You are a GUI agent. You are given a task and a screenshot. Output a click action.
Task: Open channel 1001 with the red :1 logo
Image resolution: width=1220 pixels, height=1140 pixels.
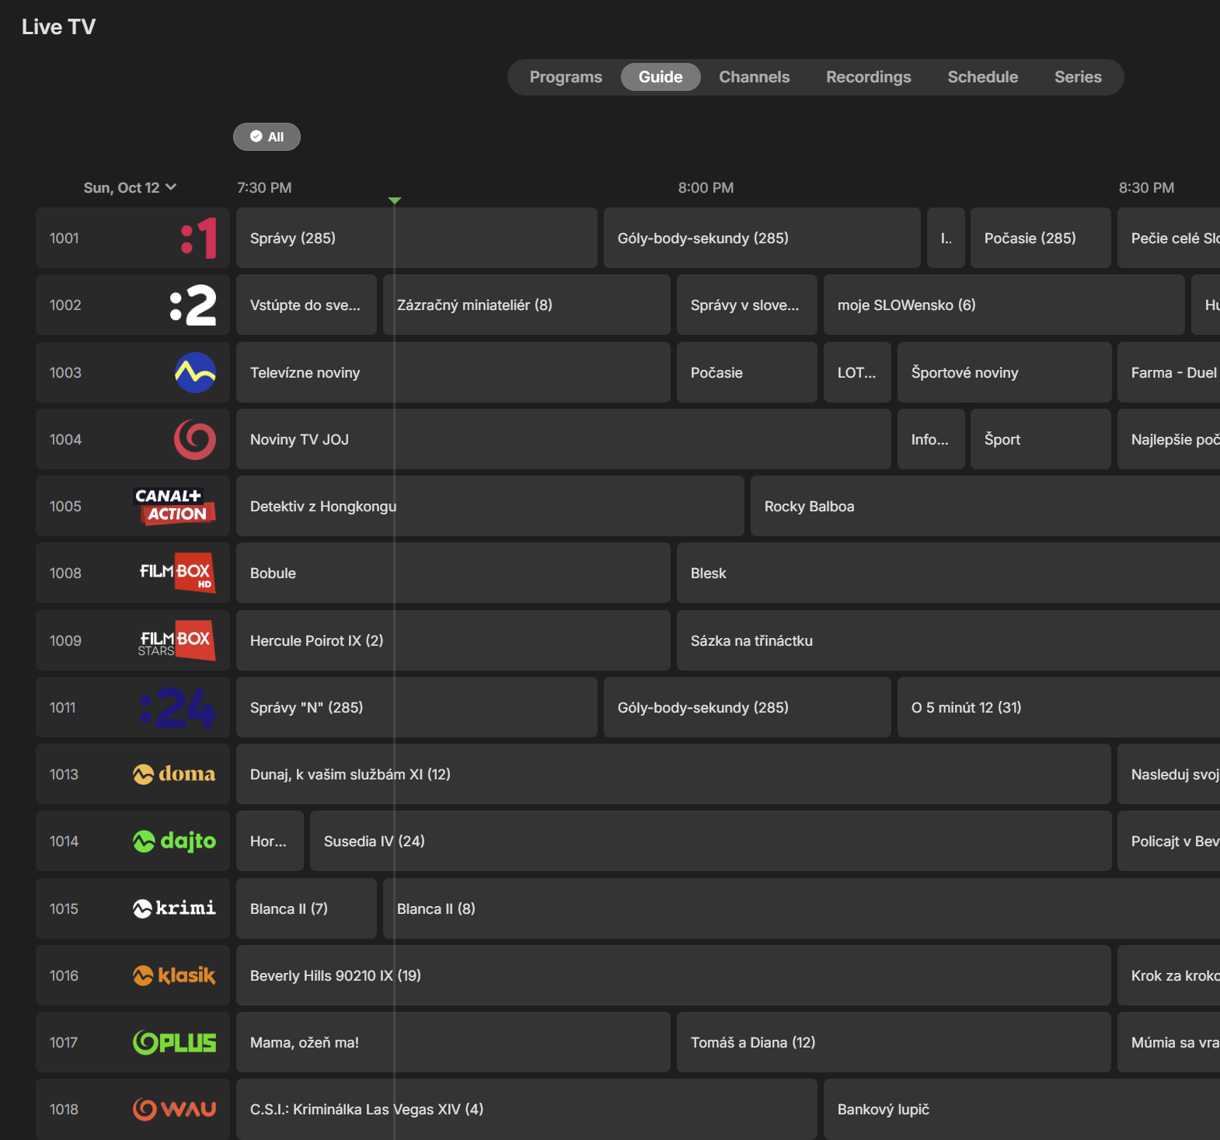pyautogui.click(x=198, y=239)
